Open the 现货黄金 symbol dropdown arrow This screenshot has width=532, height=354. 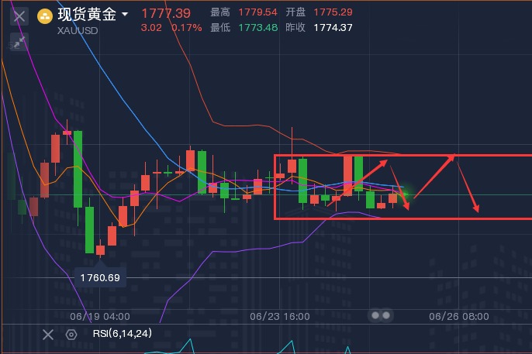pyautogui.click(x=126, y=14)
